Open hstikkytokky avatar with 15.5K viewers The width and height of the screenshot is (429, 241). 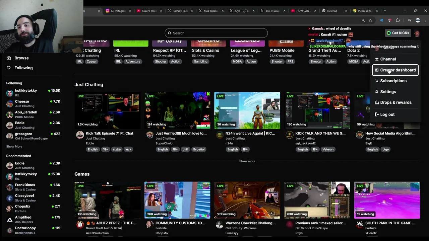point(10,93)
